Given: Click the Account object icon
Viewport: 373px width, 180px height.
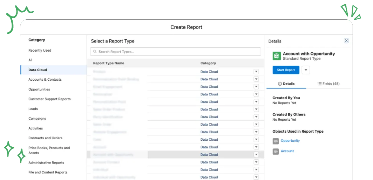Looking at the screenshot, I should click(276, 152).
